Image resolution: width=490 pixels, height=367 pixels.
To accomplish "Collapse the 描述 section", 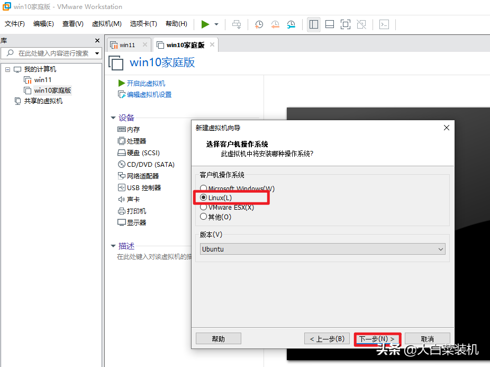I will tap(113, 246).
